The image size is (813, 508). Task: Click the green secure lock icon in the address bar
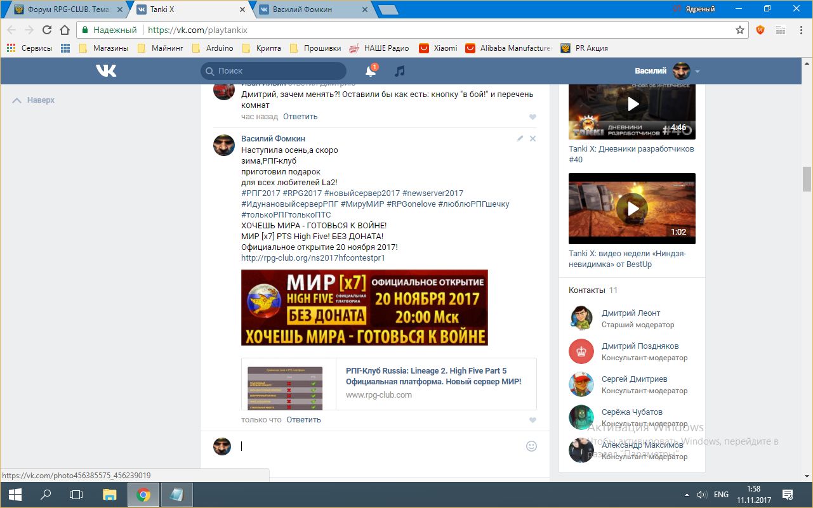pos(85,30)
